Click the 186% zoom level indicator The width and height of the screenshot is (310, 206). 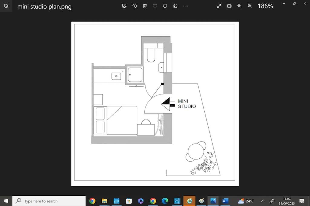coord(265,6)
